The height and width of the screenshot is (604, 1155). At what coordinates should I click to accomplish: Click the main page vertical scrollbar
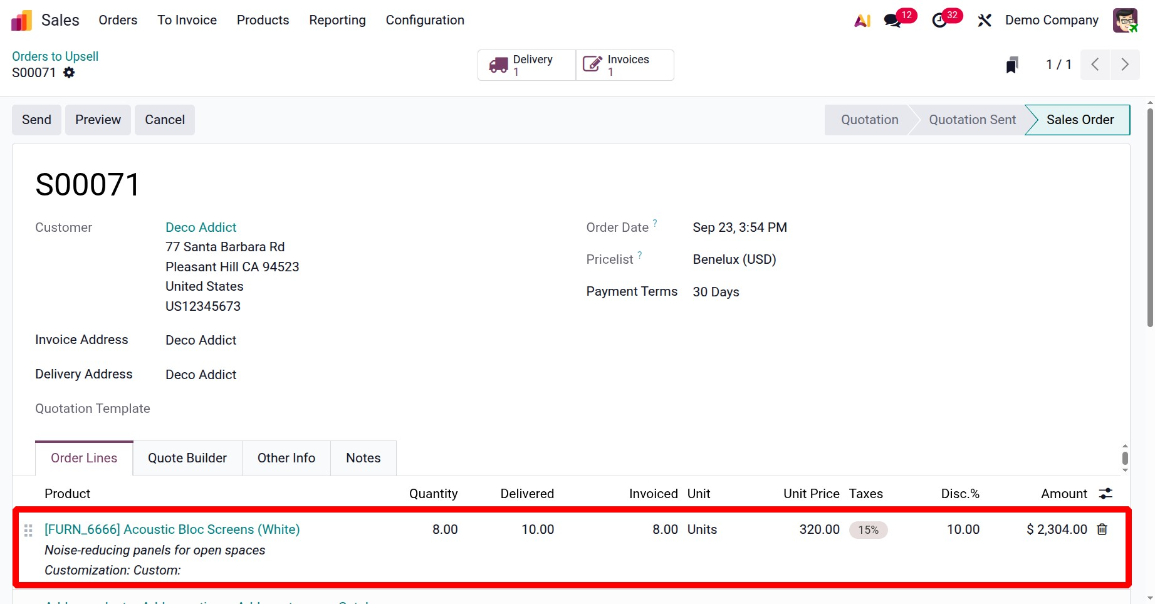click(1150, 217)
